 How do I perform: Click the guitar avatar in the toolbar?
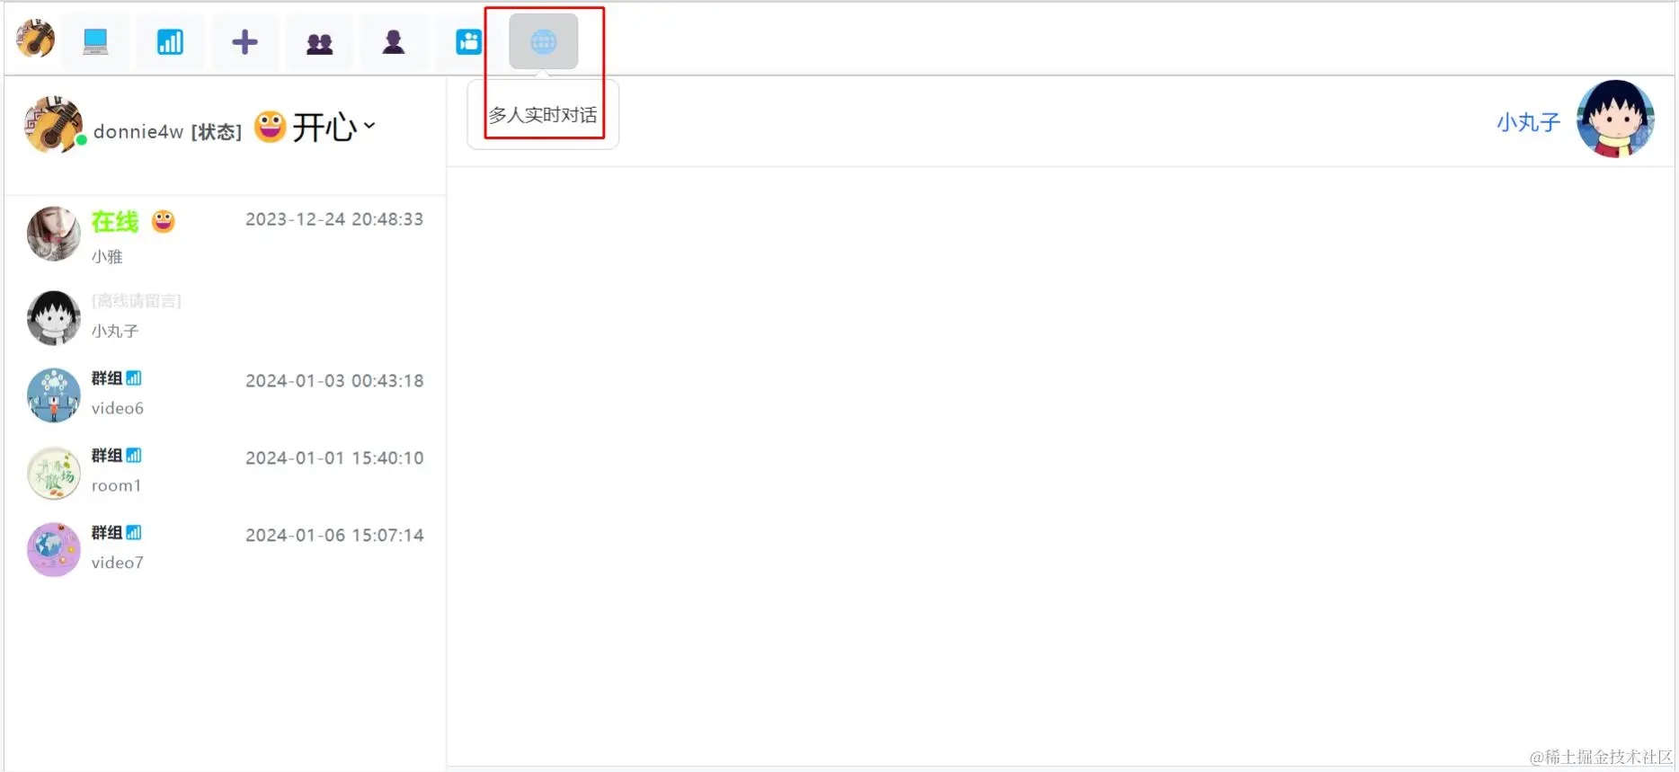tap(35, 40)
